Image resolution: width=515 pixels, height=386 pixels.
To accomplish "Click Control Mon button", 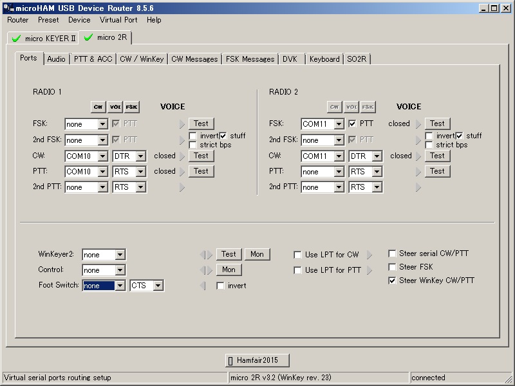I will [x=229, y=270].
